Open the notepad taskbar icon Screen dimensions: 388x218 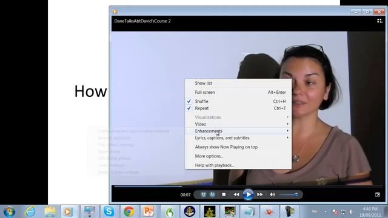[x=249, y=211]
